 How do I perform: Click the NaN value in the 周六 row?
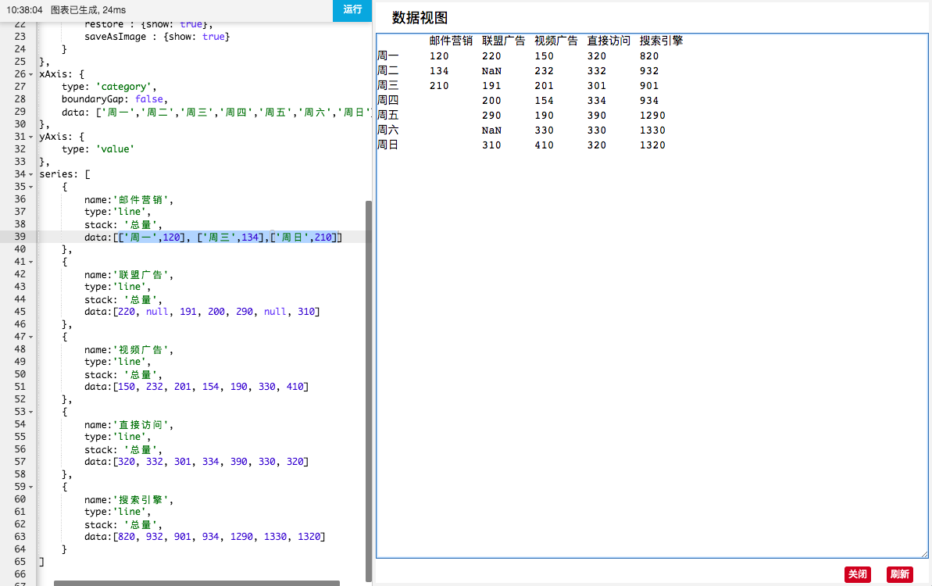pos(491,130)
